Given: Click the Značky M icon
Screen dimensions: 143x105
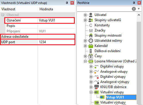Looking at the screenshot, I should (x=91, y=31).
